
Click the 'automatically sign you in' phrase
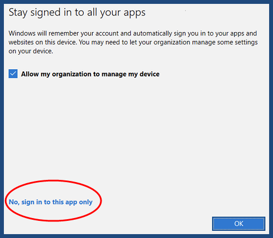pyautogui.click(x=169, y=34)
